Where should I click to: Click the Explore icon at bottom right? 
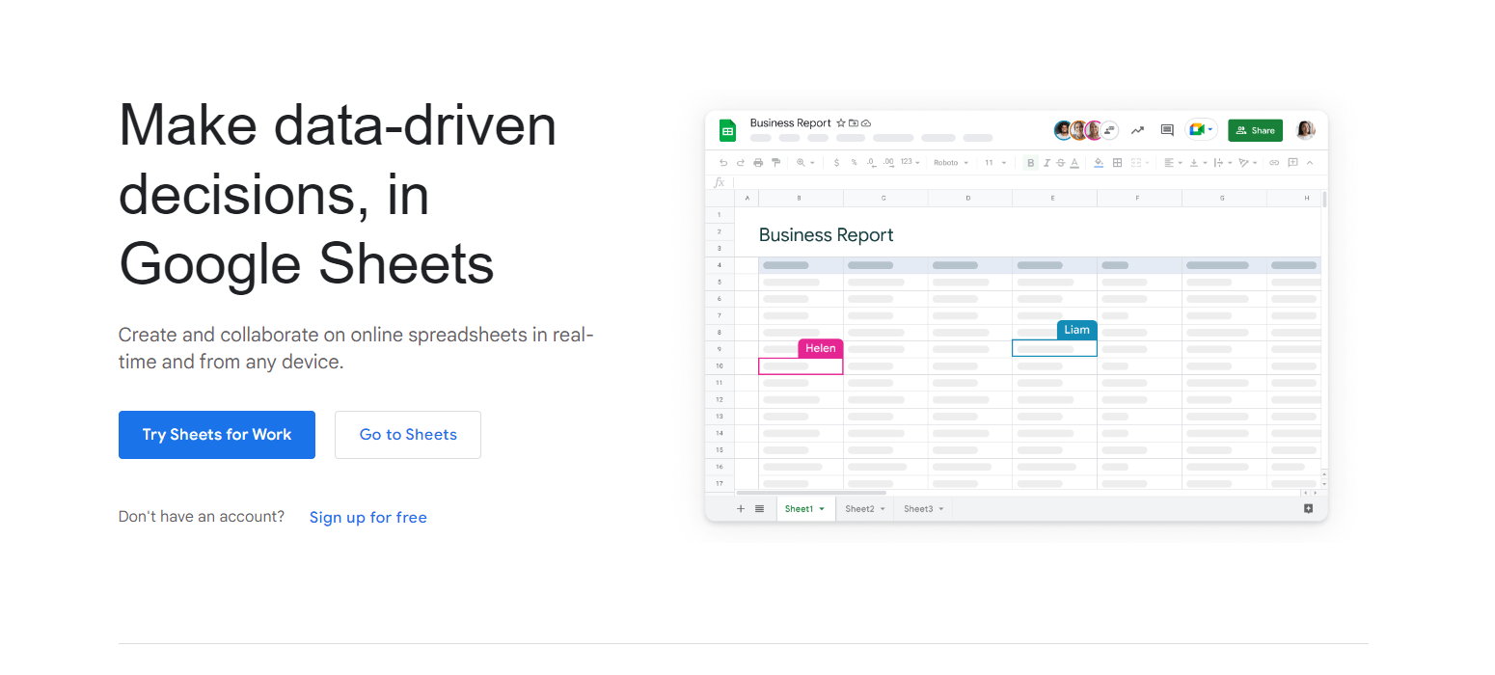1308,508
